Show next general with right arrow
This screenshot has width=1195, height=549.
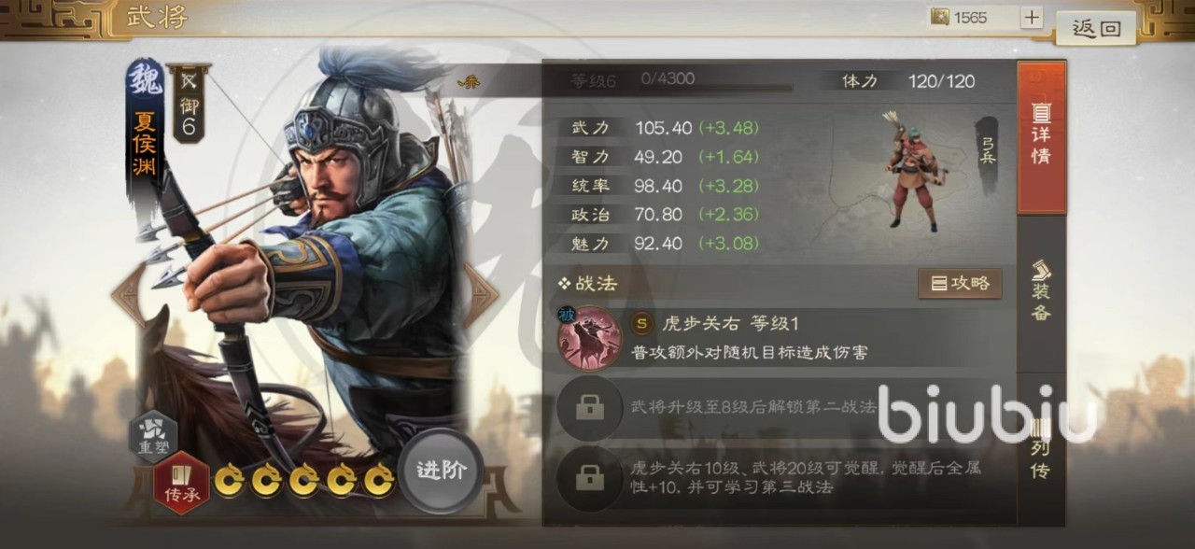[x=481, y=294]
